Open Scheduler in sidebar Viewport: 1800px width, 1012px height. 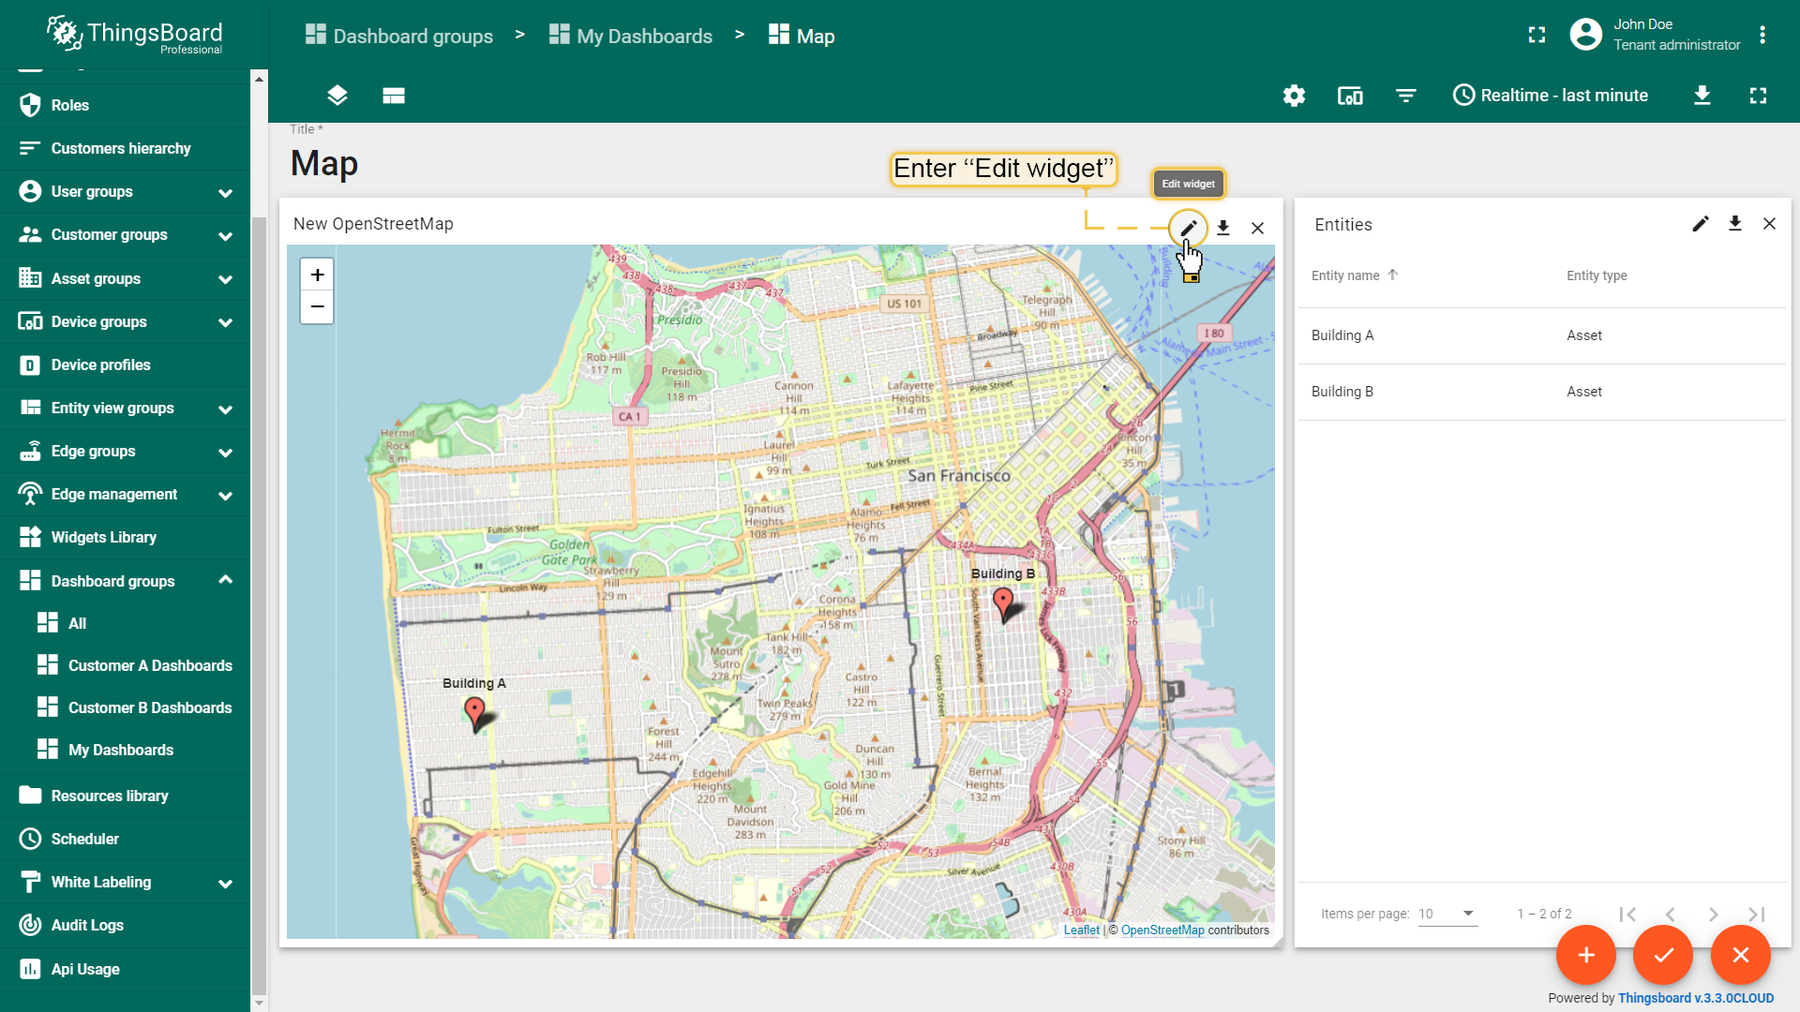pyautogui.click(x=126, y=839)
